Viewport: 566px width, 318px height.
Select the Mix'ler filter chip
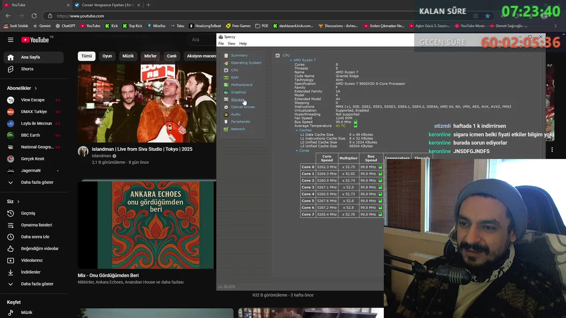point(150,56)
